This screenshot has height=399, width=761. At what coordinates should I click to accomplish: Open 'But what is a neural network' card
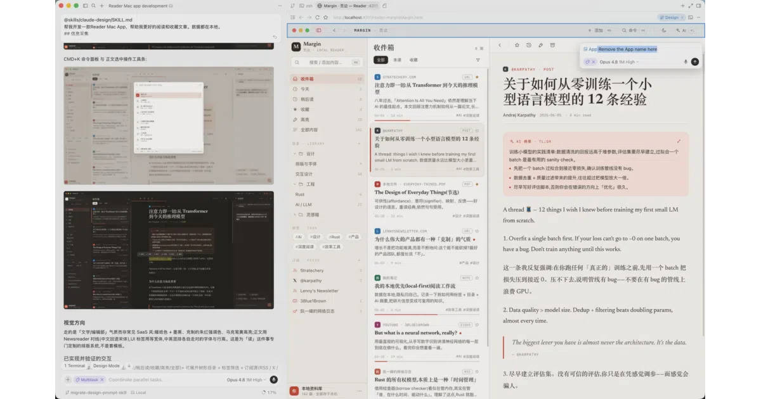427,340
